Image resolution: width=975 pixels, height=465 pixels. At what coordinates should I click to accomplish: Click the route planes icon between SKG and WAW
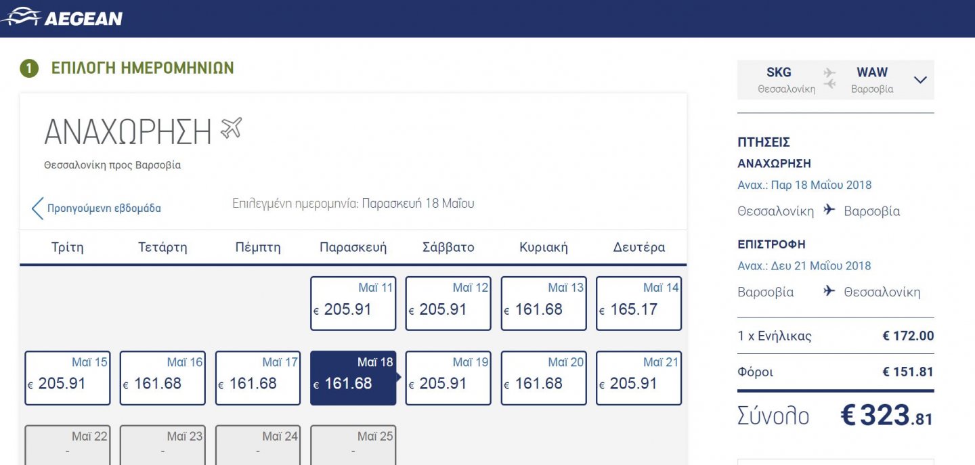click(829, 79)
